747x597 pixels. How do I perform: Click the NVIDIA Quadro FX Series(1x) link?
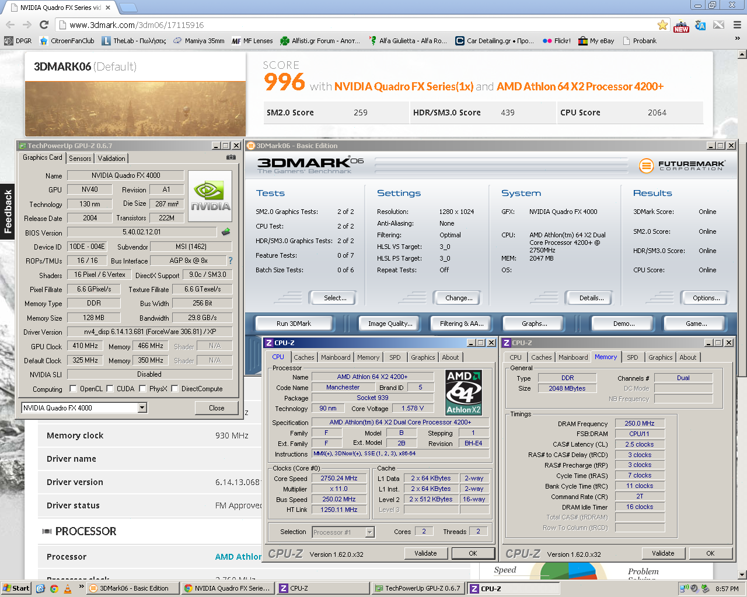(x=404, y=86)
